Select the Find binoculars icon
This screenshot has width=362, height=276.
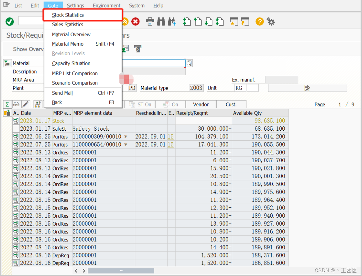click(161, 22)
